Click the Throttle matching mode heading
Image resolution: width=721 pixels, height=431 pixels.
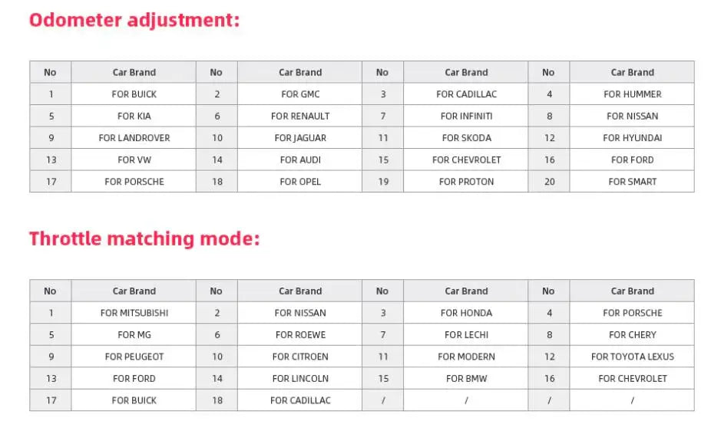144,239
